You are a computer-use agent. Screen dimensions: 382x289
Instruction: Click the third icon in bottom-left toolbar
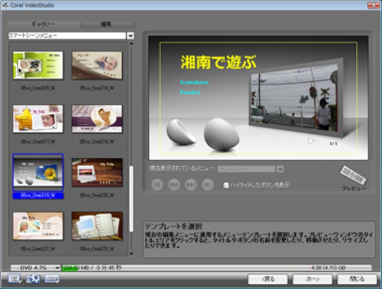tap(52, 279)
